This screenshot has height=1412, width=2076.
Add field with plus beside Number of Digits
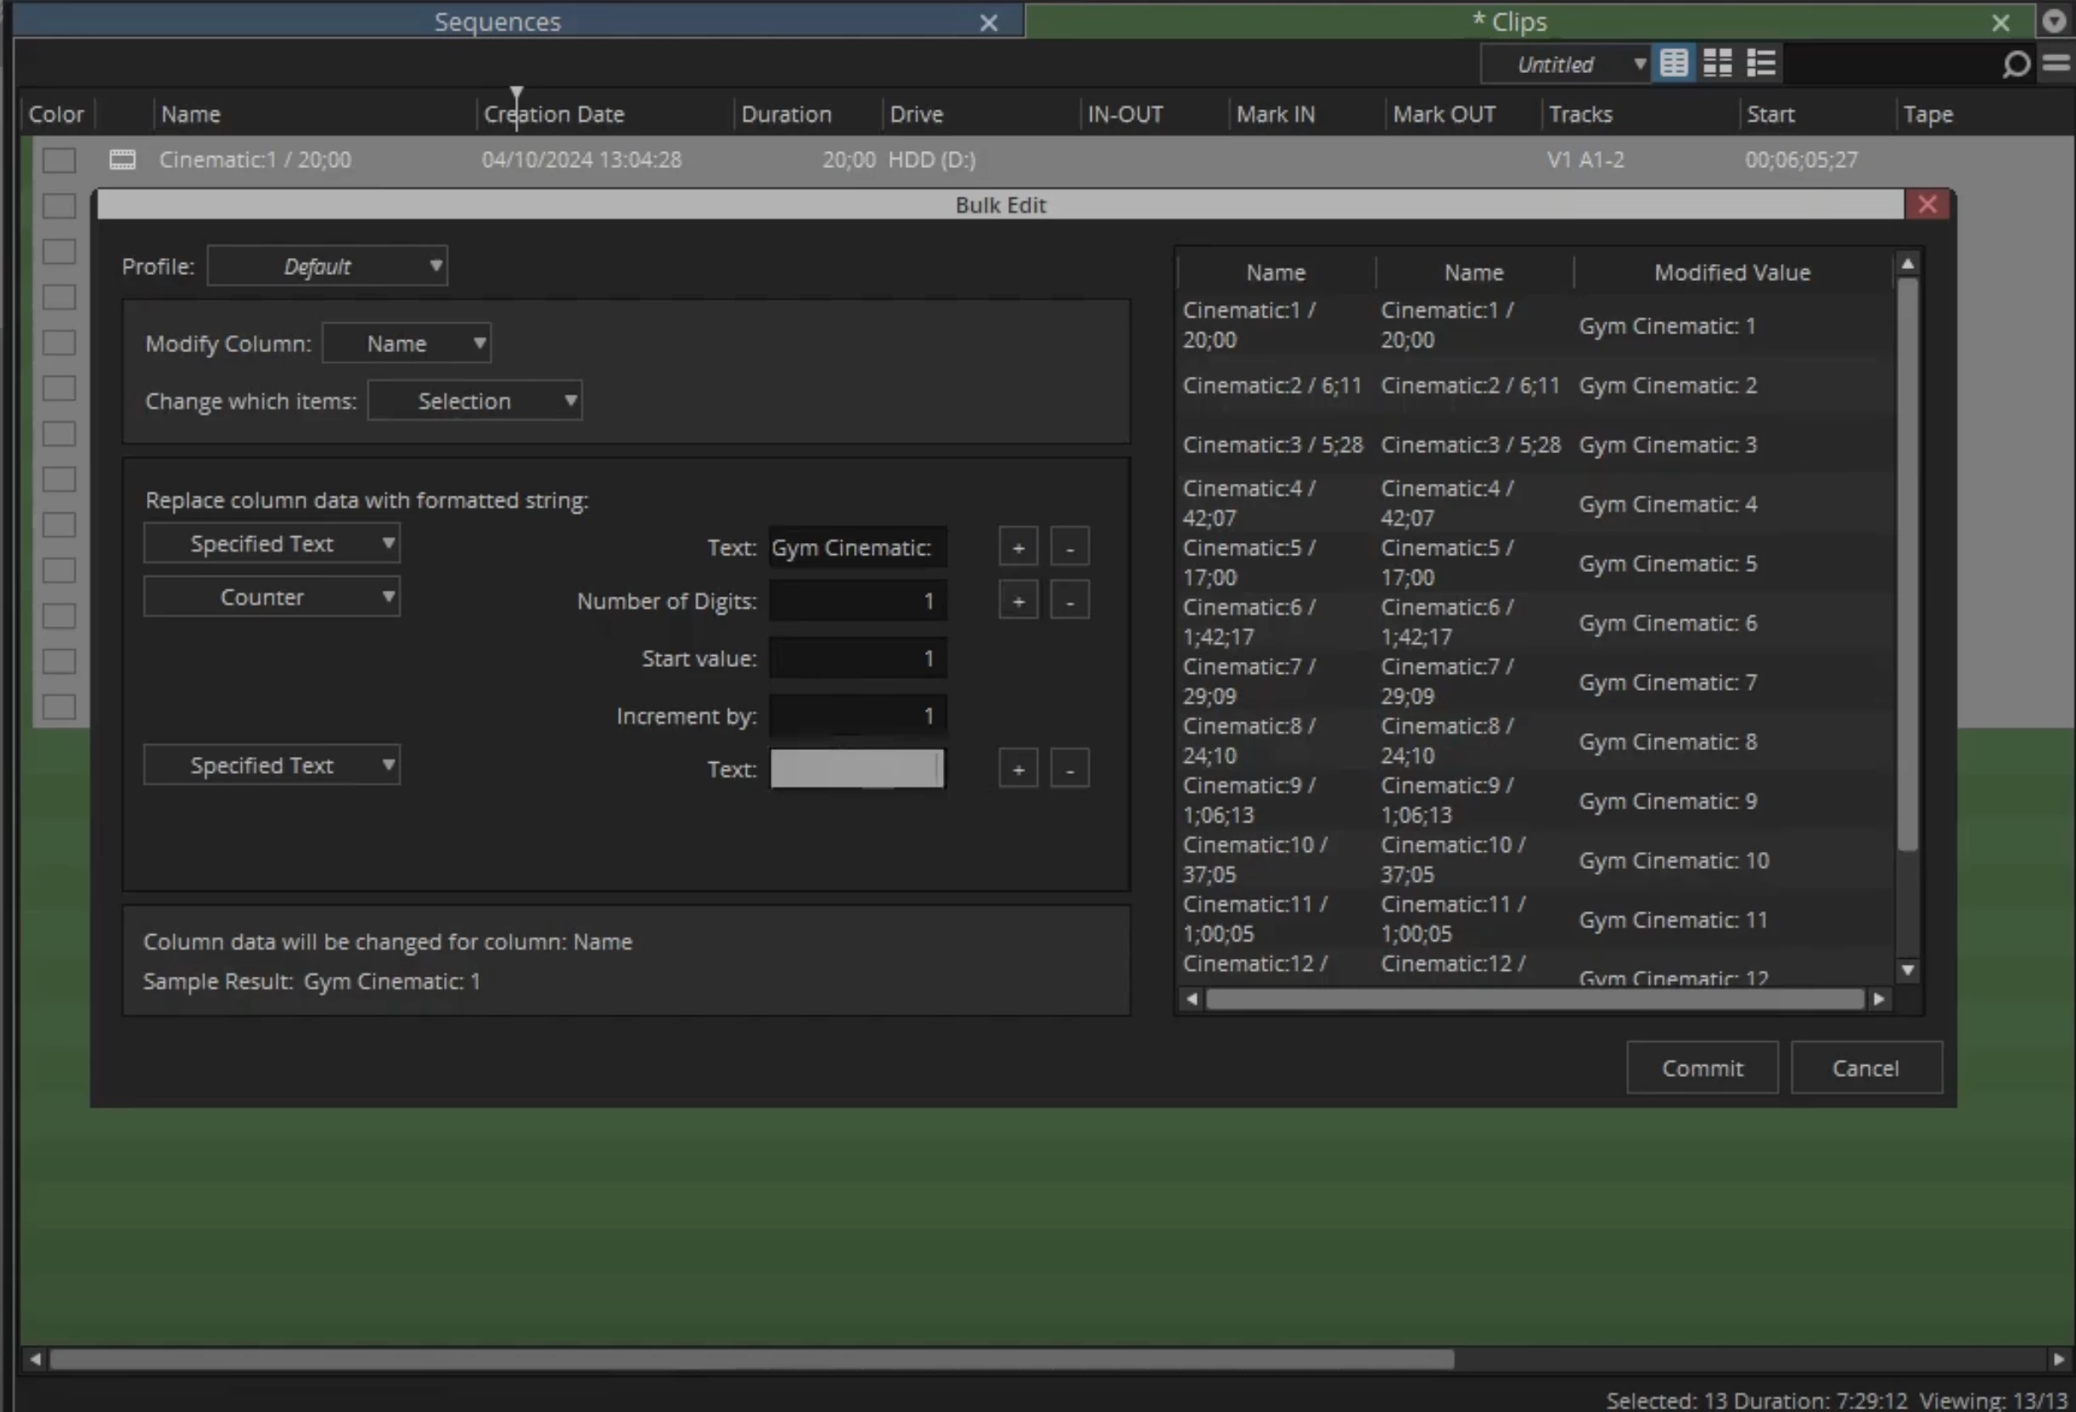(1018, 602)
